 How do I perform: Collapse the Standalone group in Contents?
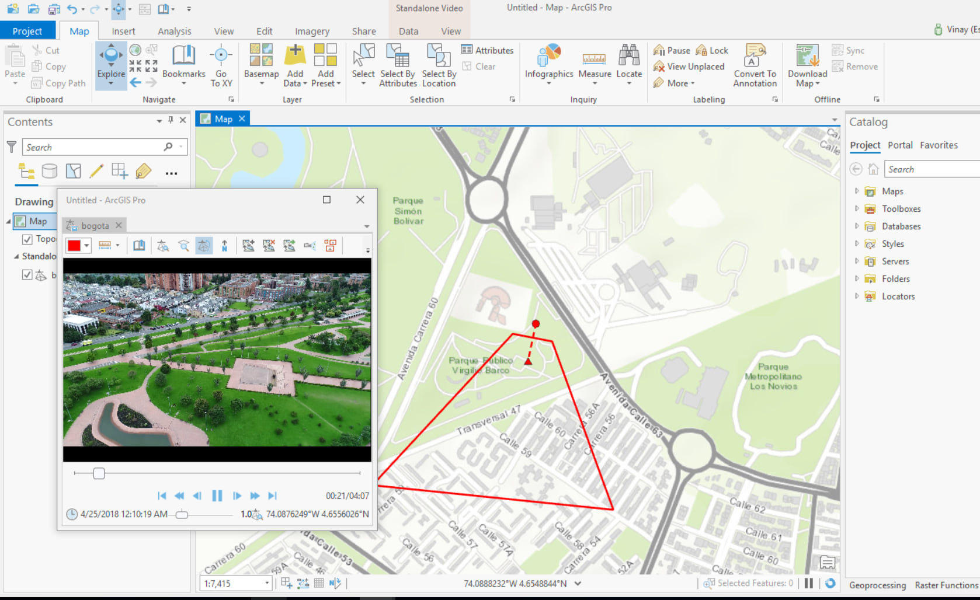(16, 256)
